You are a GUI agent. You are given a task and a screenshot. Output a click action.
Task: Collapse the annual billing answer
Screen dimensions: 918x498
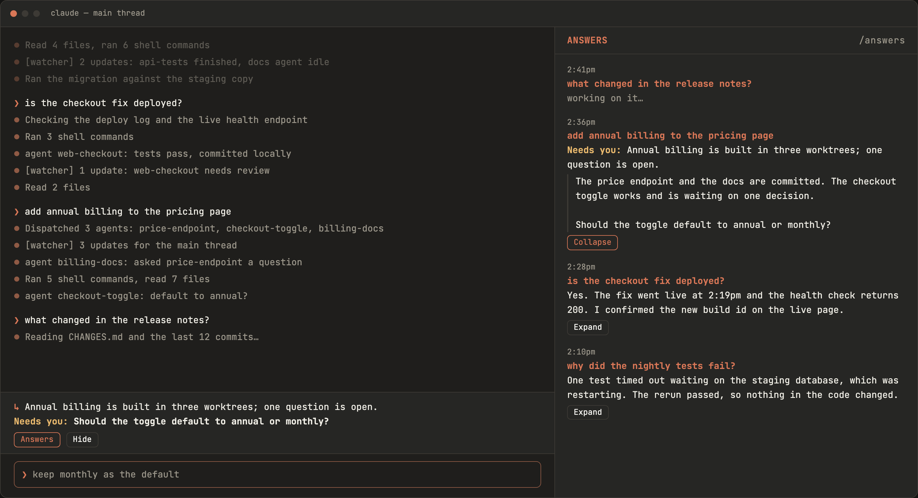coord(592,242)
